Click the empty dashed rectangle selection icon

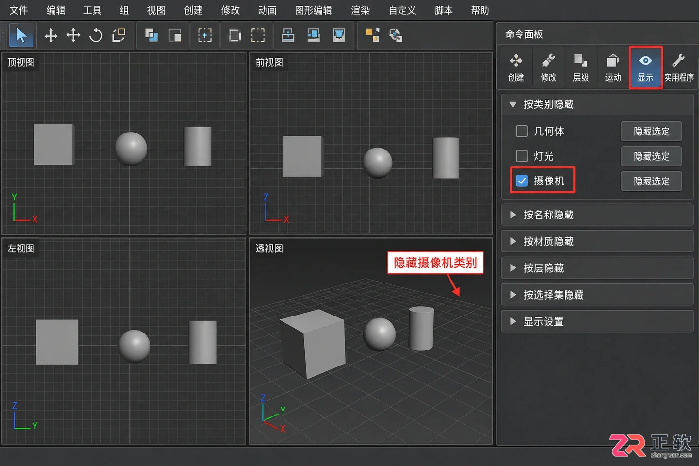(258, 35)
